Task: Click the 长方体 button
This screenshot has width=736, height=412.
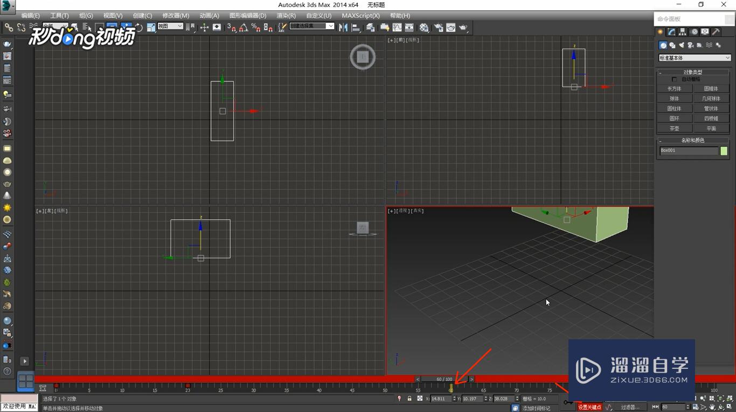Action: [x=675, y=89]
